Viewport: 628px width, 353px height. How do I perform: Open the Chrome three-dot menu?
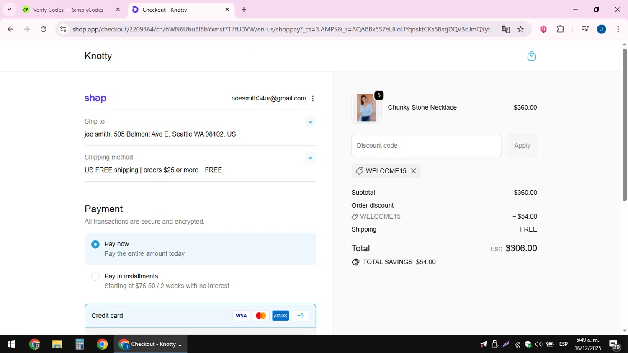coord(618,29)
